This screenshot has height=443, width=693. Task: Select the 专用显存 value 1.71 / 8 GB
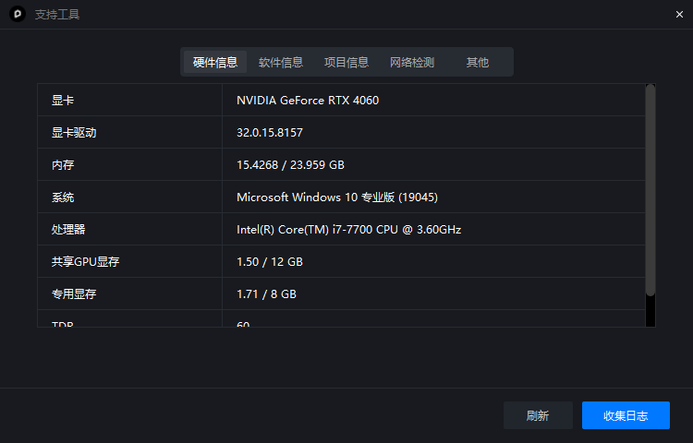point(266,294)
